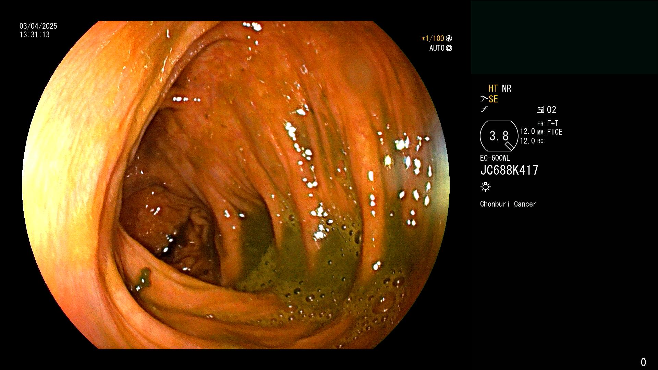Image resolution: width=658 pixels, height=370 pixels.
Task: Click the settings sliders icon beside 02
Action: (540, 109)
